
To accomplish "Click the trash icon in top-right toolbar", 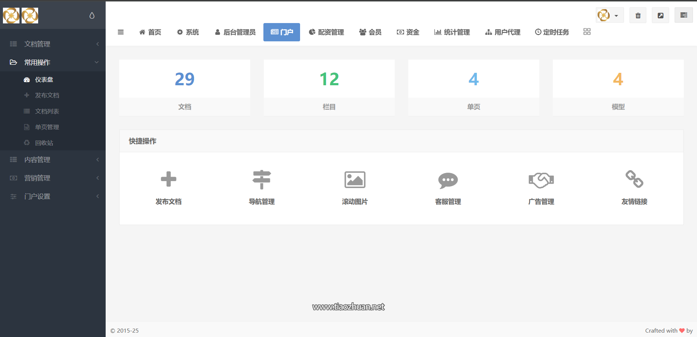I will (638, 15).
